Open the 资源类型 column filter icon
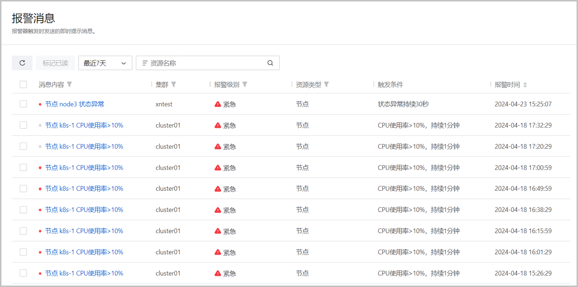 coord(327,85)
